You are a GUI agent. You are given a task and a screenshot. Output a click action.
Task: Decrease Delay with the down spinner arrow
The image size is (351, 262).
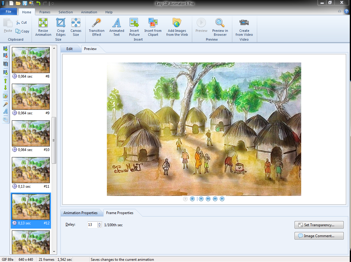point(100,226)
